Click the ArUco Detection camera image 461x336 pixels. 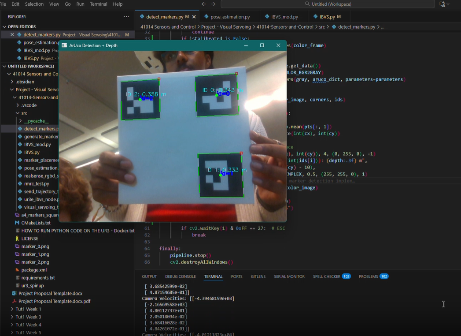coord(173,136)
